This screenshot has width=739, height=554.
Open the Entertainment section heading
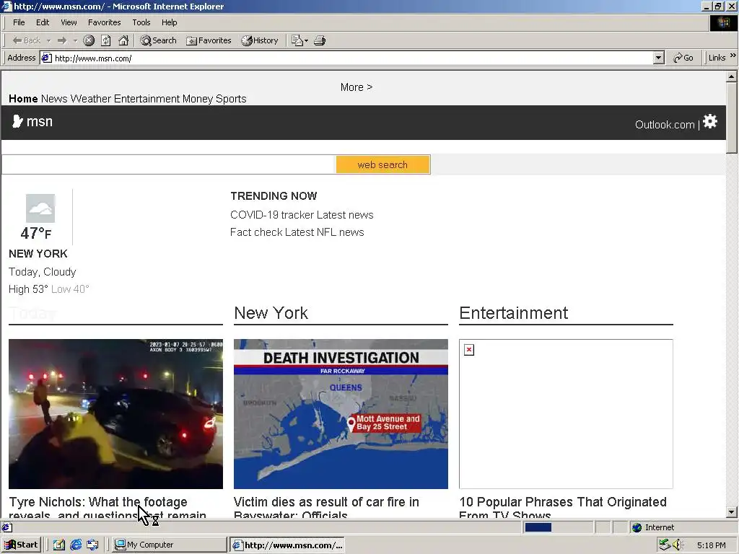514,313
